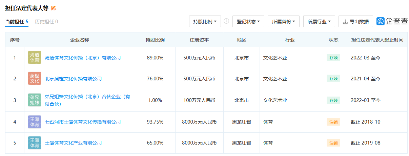Click the 行业 column header
The image size is (409, 156).
[x=290, y=40]
